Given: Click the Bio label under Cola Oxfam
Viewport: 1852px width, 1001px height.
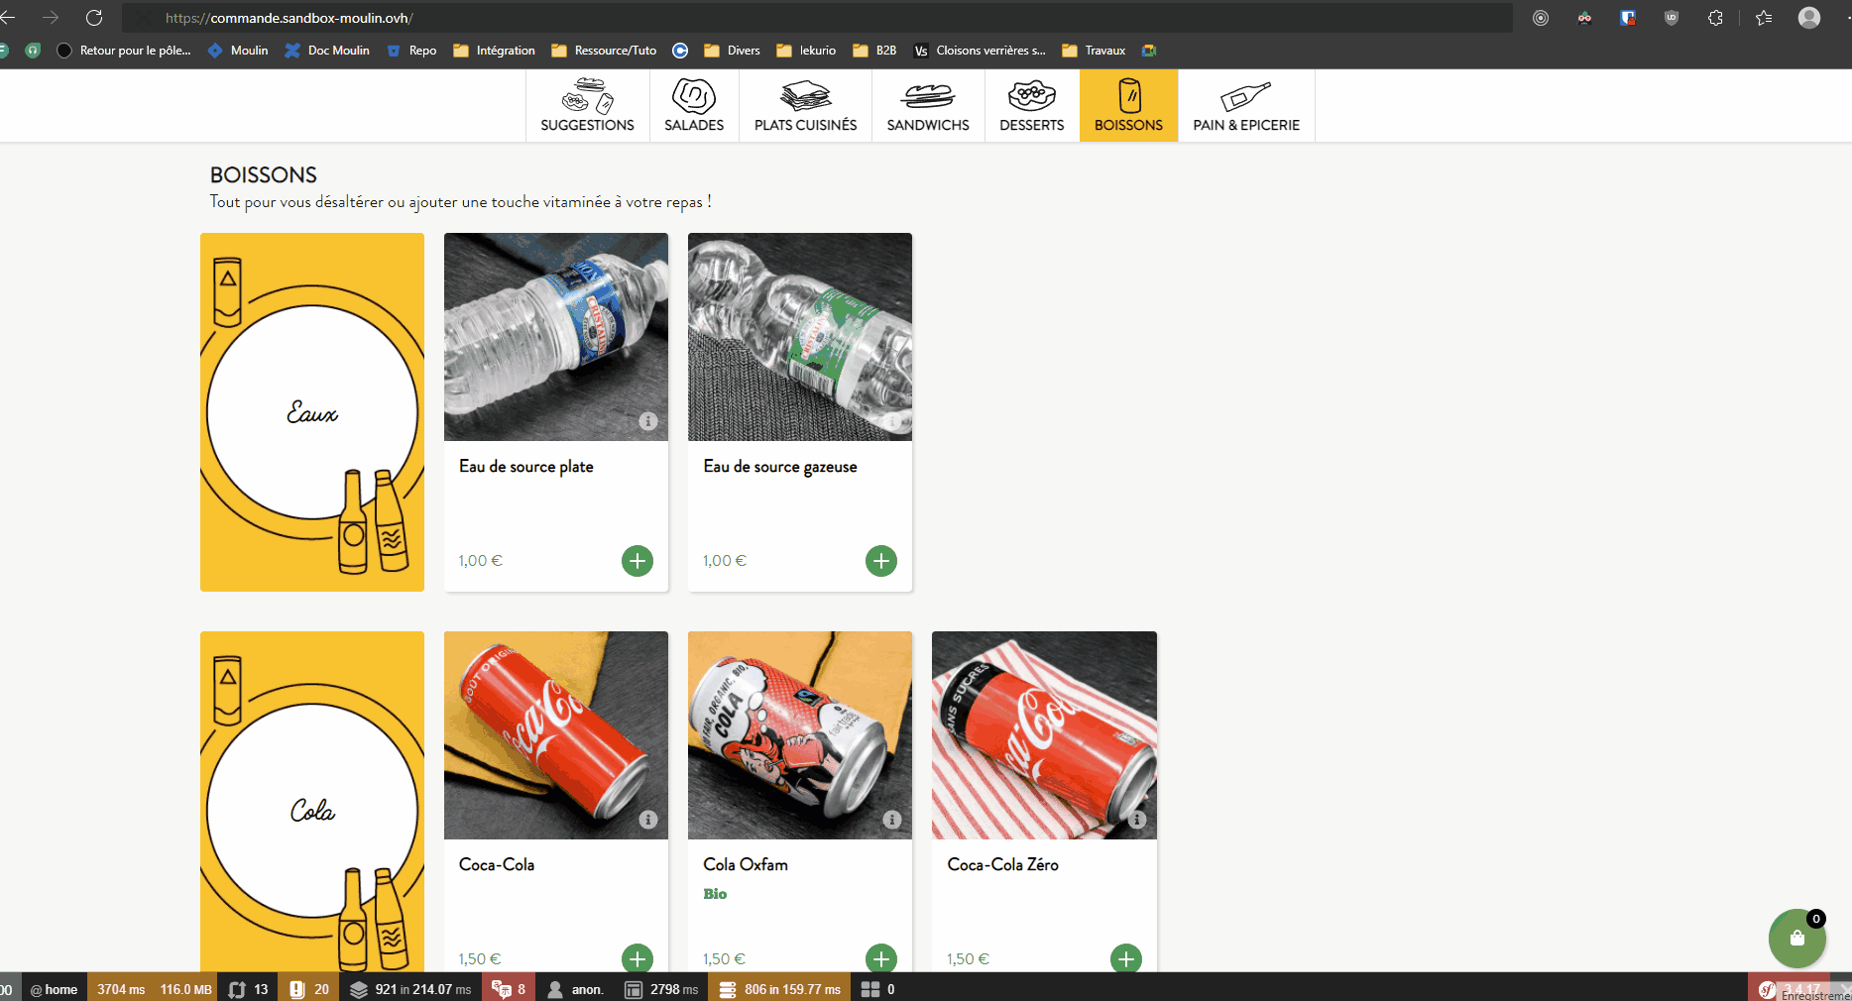Looking at the screenshot, I should pos(715,894).
